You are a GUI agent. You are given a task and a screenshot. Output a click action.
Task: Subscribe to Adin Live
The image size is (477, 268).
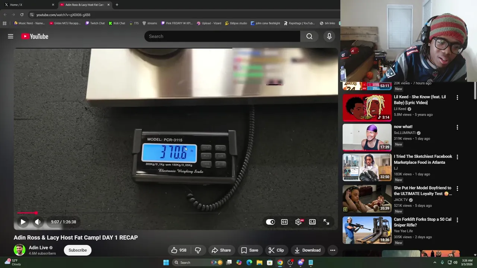point(78,250)
